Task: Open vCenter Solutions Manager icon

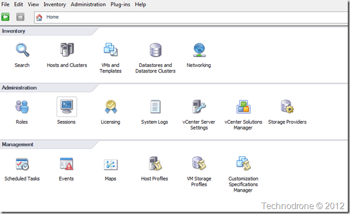Action: 243,107
